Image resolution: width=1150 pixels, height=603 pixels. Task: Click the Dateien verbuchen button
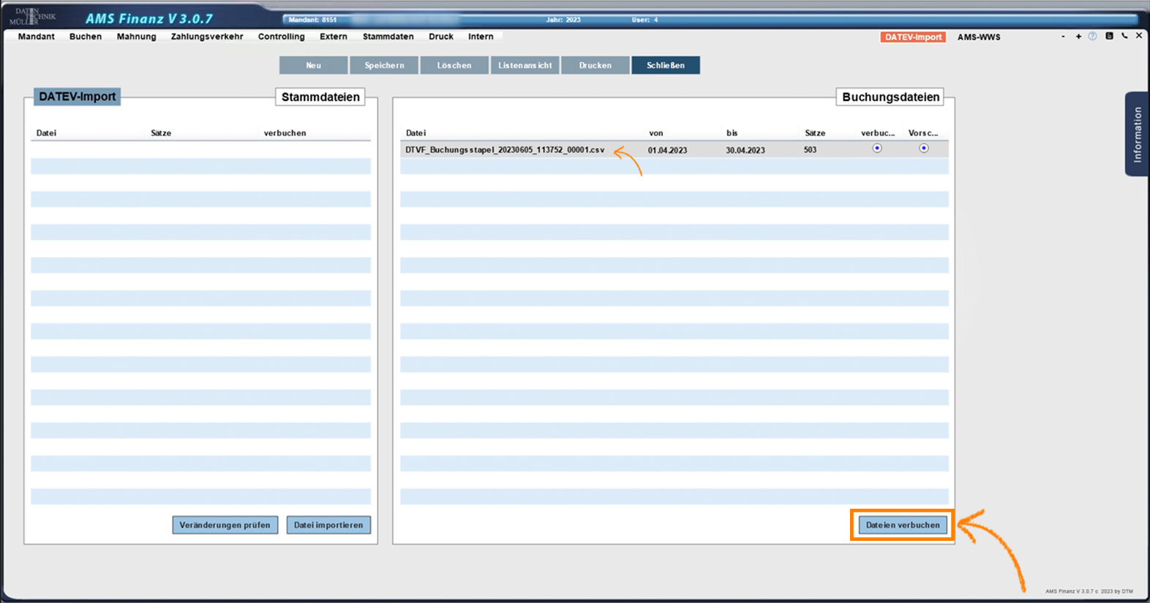click(x=903, y=525)
